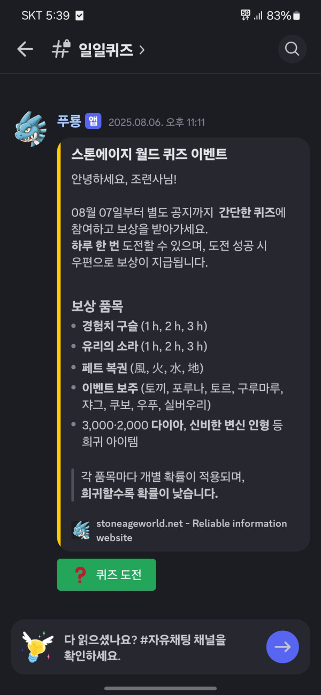Tap the locked channel hash icon
The image size is (321, 695).
(61, 49)
